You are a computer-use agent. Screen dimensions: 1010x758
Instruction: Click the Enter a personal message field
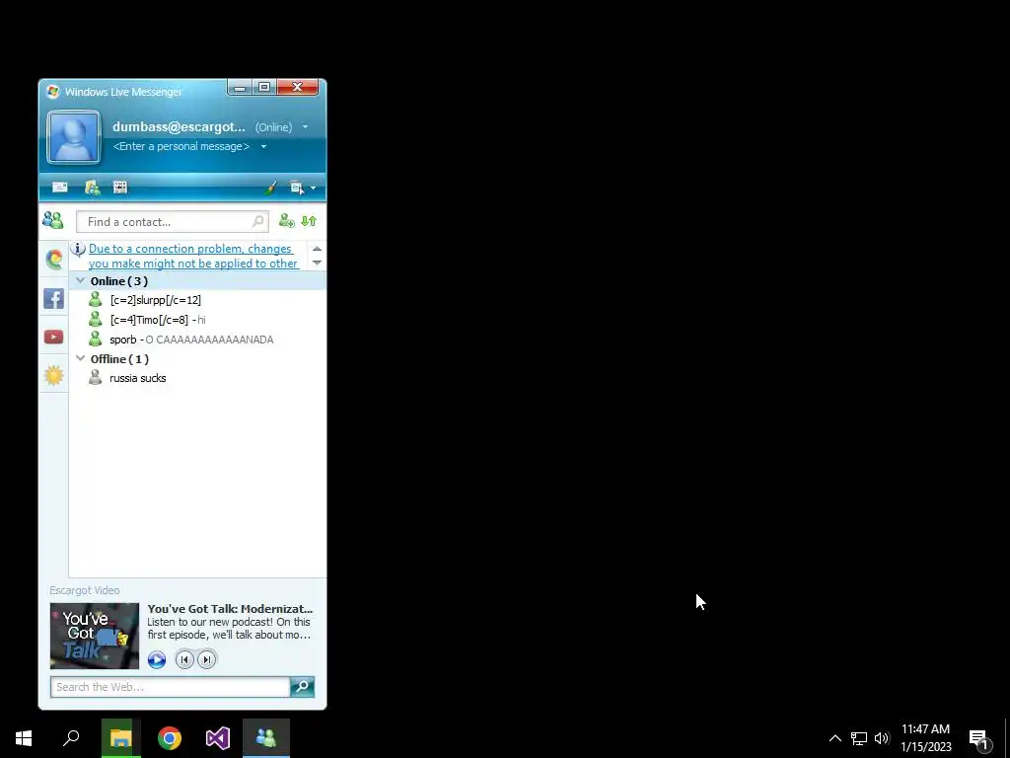pos(181,146)
